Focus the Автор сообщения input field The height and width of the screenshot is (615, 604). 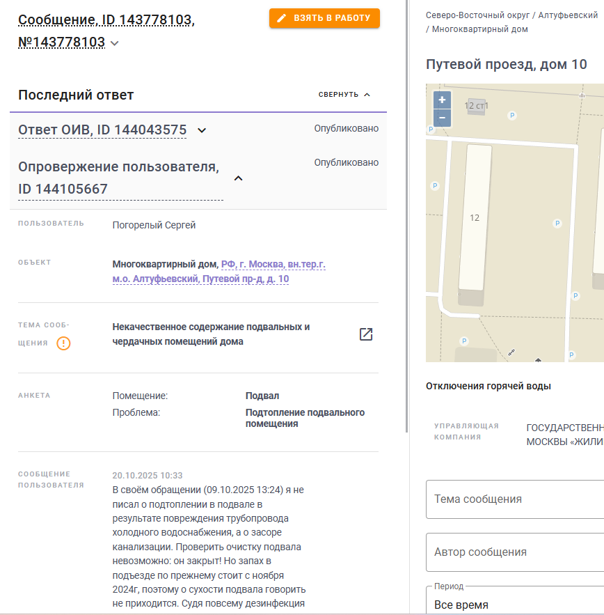coord(515,552)
